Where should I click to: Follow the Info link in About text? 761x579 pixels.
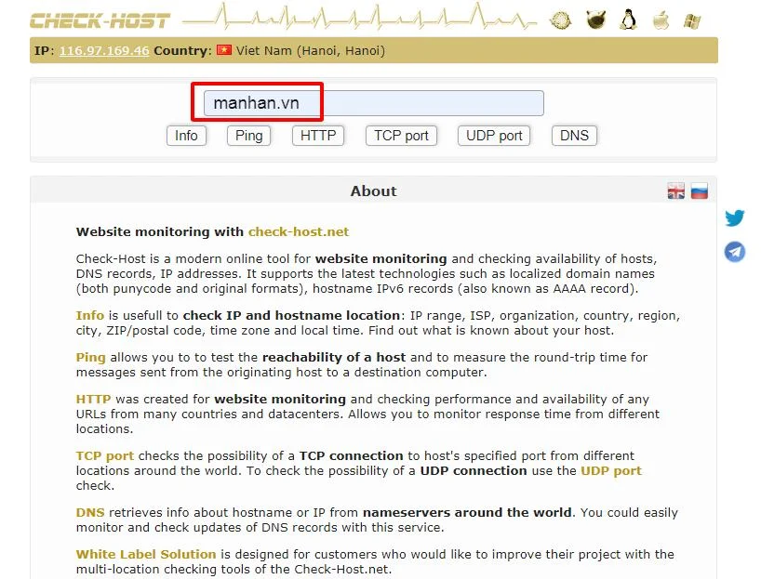tap(90, 315)
